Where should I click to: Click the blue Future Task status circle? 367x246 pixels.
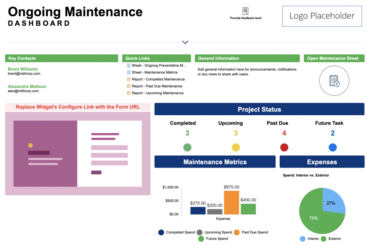click(x=332, y=147)
